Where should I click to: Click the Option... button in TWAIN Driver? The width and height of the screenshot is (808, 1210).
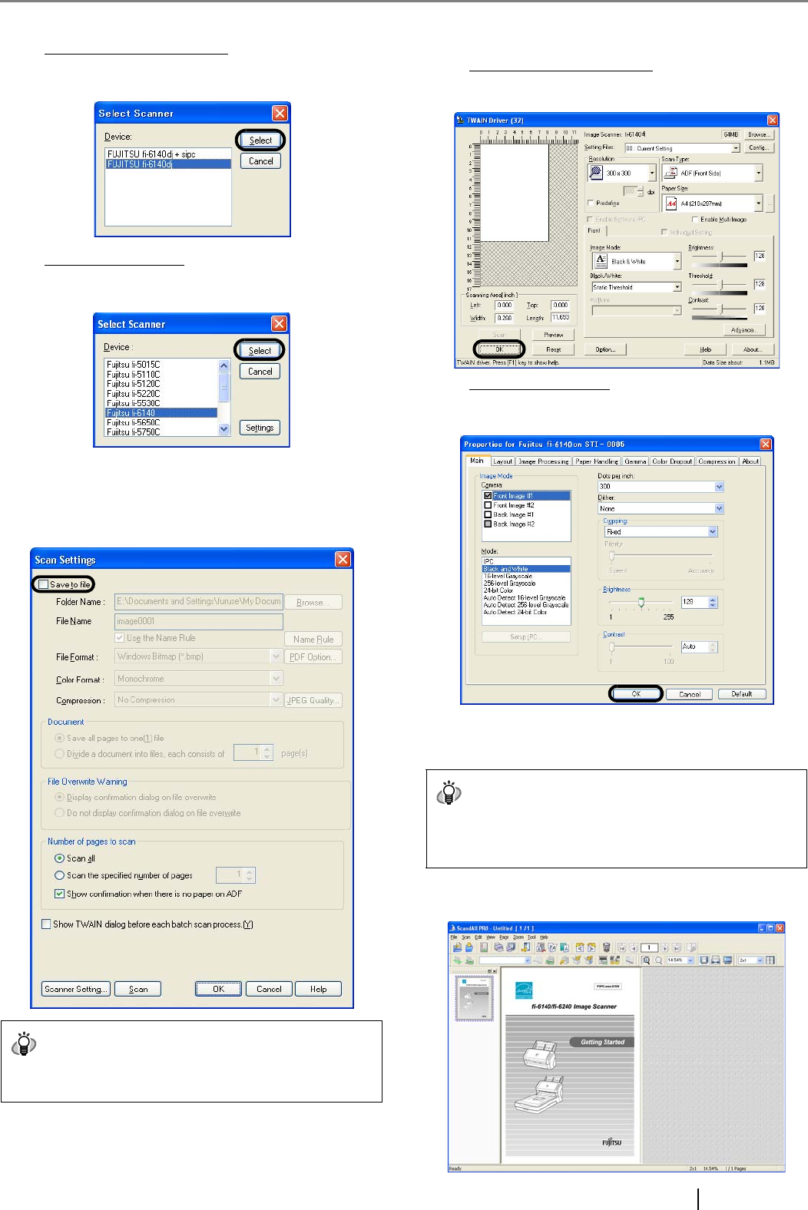(x=605, y=349)
